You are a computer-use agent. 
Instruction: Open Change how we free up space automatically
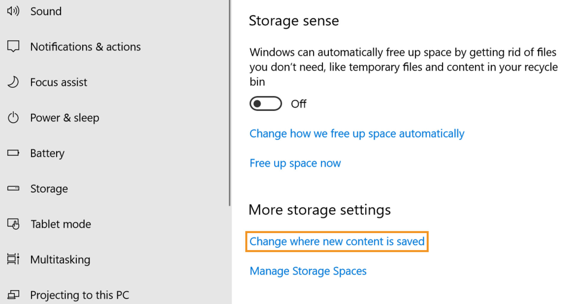(x=357, y=134)
